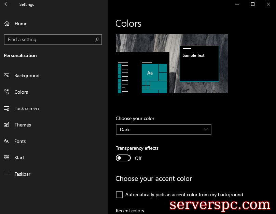Open the Choose your color dropdown
This screenshot has width=276, height=214.
(163, 130)
